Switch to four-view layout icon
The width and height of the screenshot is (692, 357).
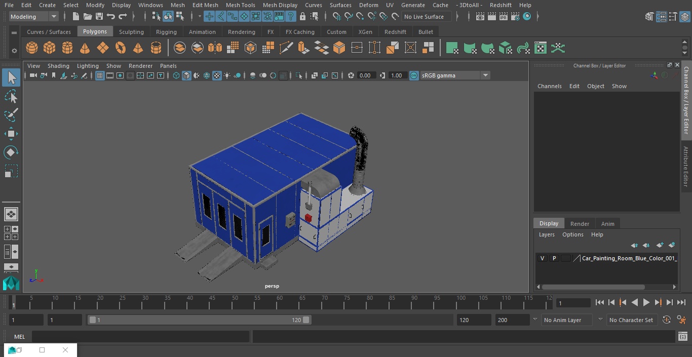[x=11, y=233]
